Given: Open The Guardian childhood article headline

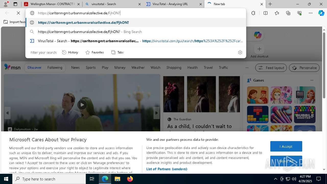Looking at the screenshot, I should 199,126.
